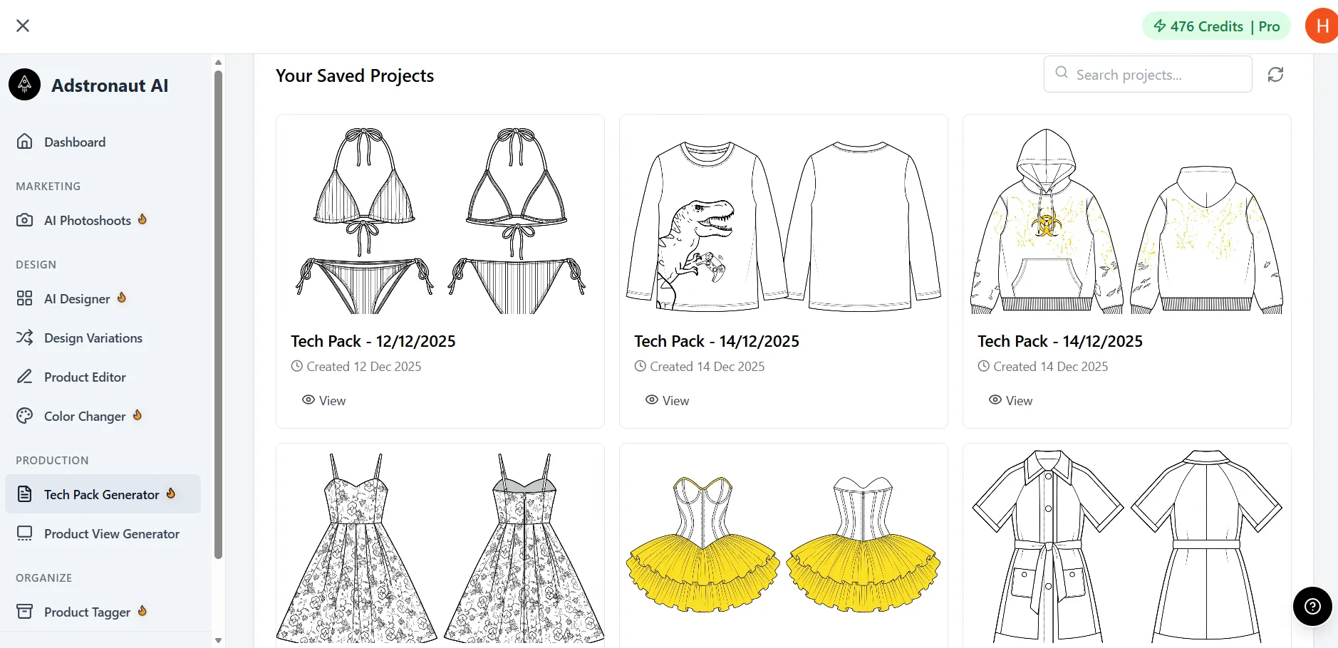This screenshot has width=1338, height=648.
Task: Click the 476 Credits Pro badge
Action: click(1216, 26)
